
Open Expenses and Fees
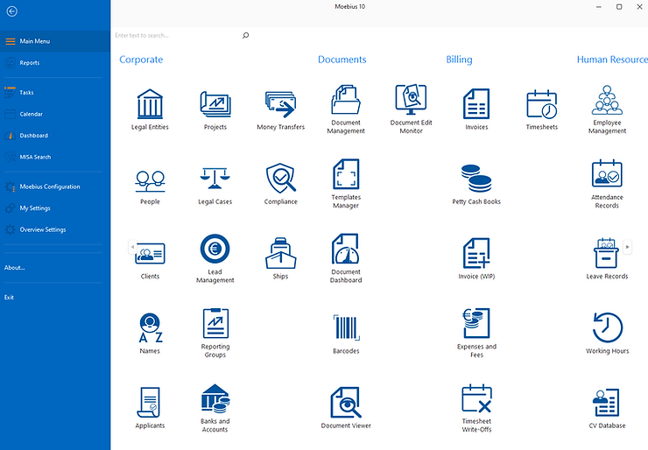(476, 334)
